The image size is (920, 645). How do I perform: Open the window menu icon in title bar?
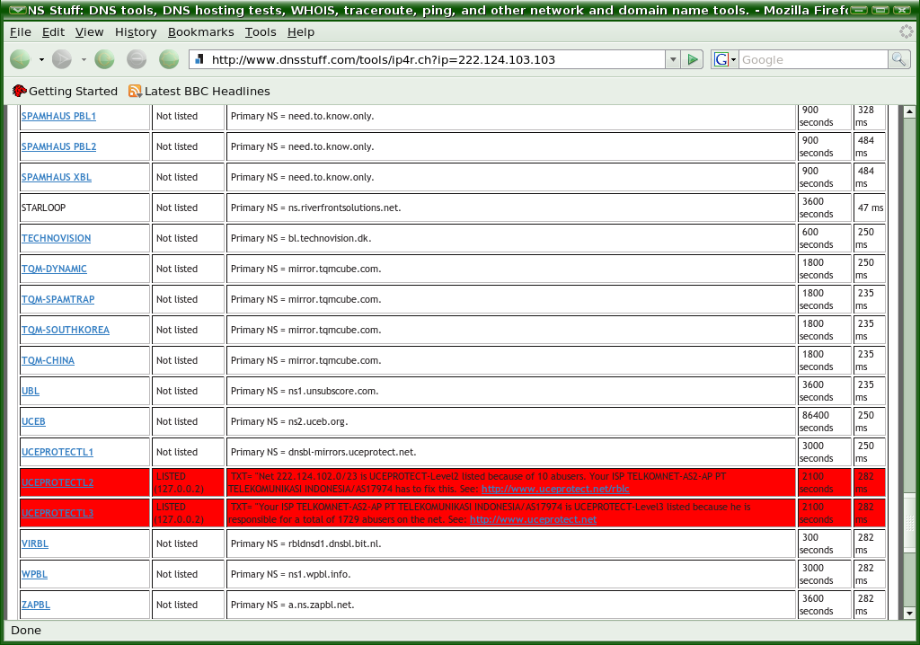(18, 10)
